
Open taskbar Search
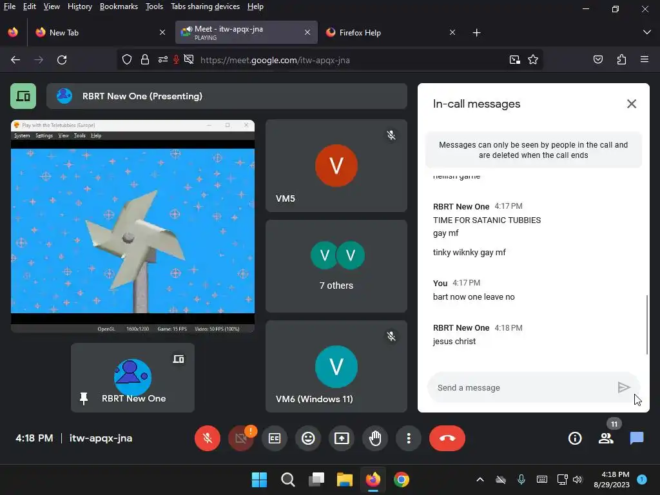point(288,480)
